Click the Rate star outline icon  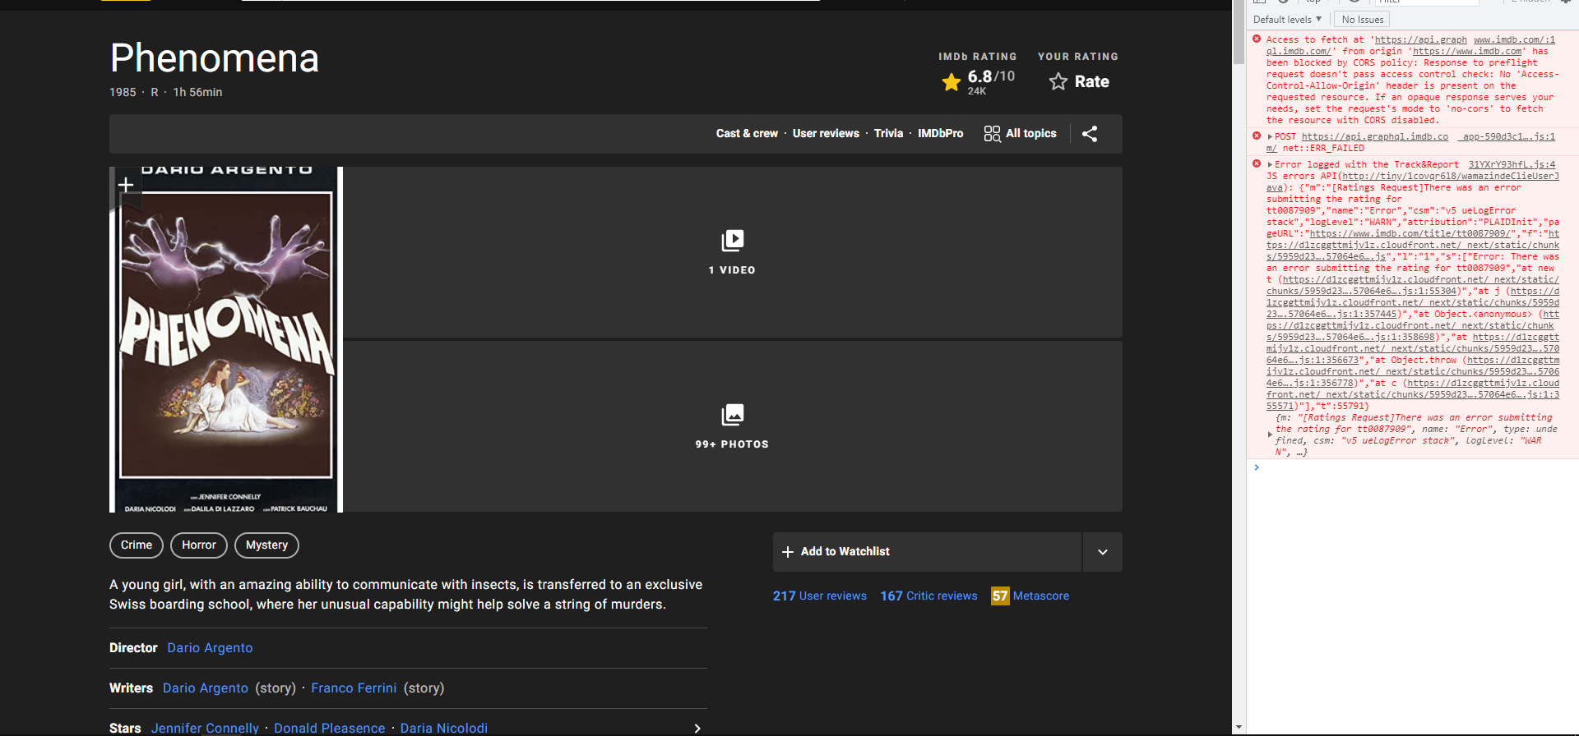1058,81
